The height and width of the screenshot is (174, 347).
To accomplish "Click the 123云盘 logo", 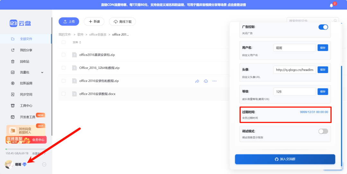I will tap(20, 23).
